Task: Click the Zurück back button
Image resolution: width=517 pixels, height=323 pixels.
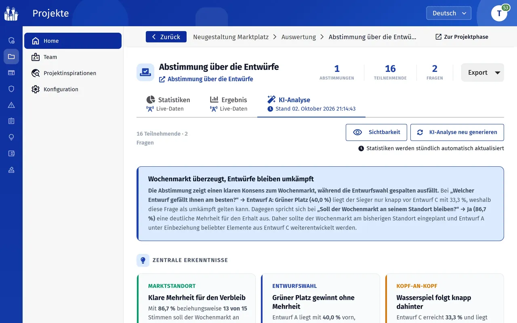Action: pyautogui.click(x=166, y=37)
